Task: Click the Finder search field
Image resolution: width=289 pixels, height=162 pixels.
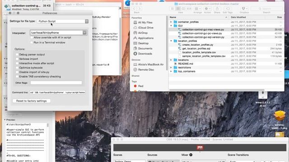Action: (x=266, y=9)
